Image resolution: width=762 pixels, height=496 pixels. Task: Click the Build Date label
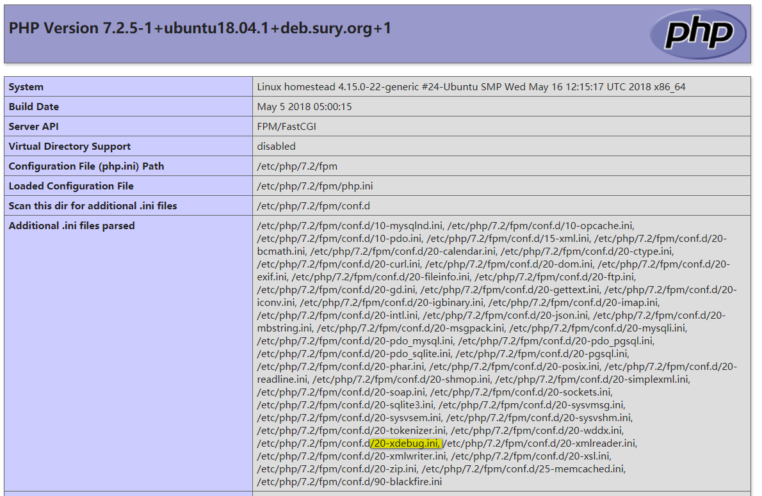click(x=33, y=107)
